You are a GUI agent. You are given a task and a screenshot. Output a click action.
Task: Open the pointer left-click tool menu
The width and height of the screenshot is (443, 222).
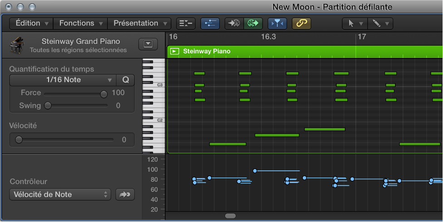click(x=355, y=24)
